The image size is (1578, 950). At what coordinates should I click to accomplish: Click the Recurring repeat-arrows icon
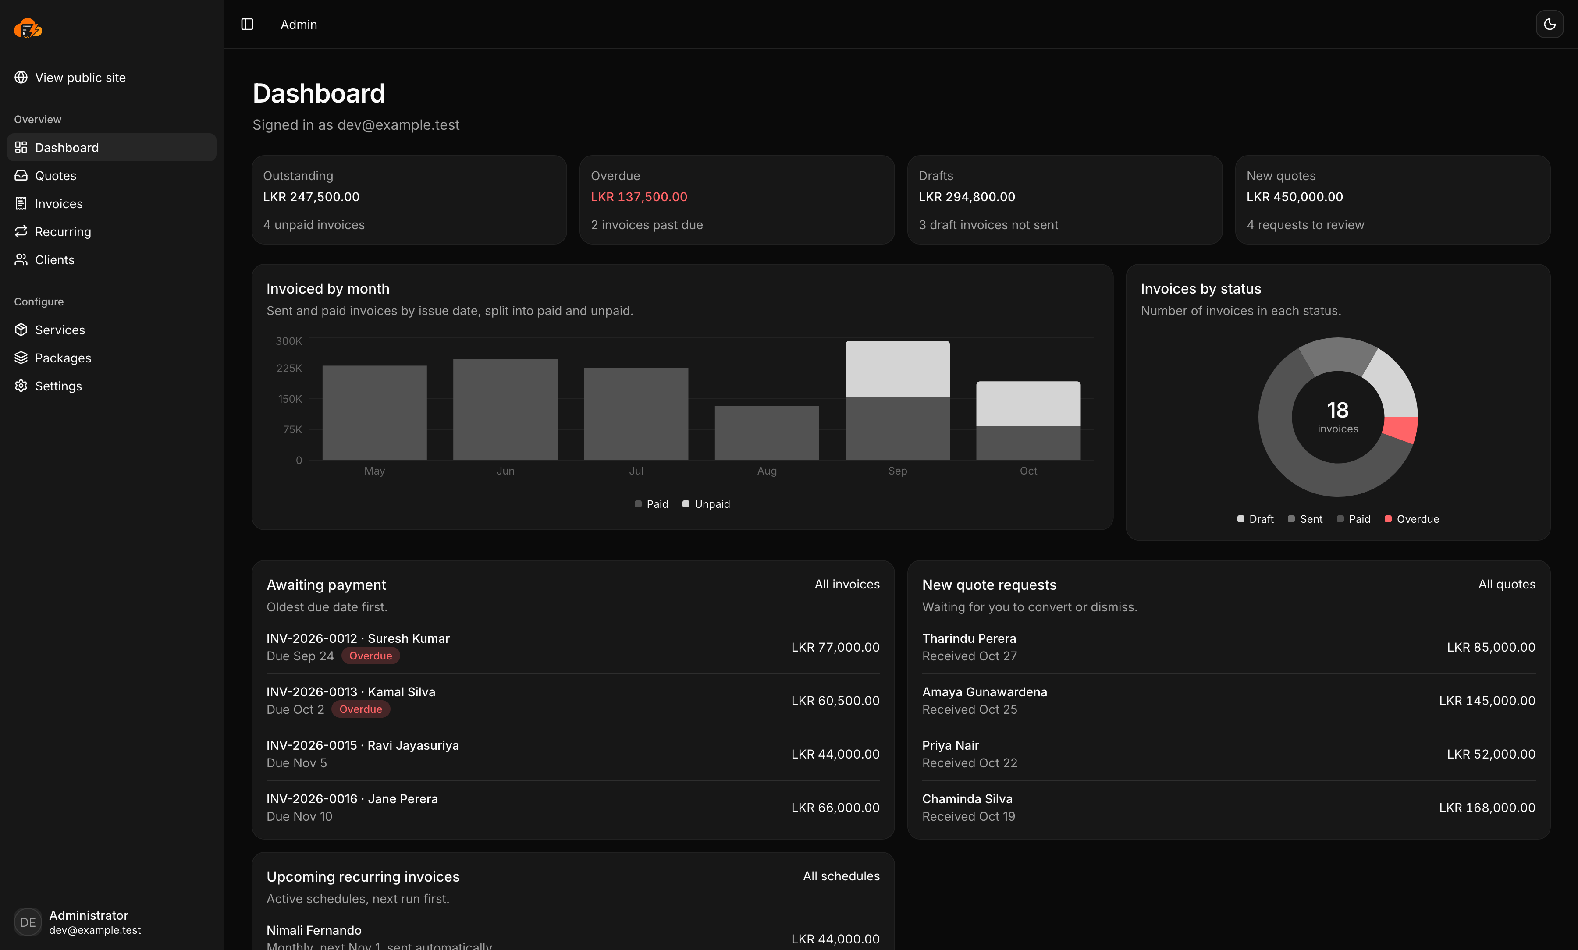21,232
